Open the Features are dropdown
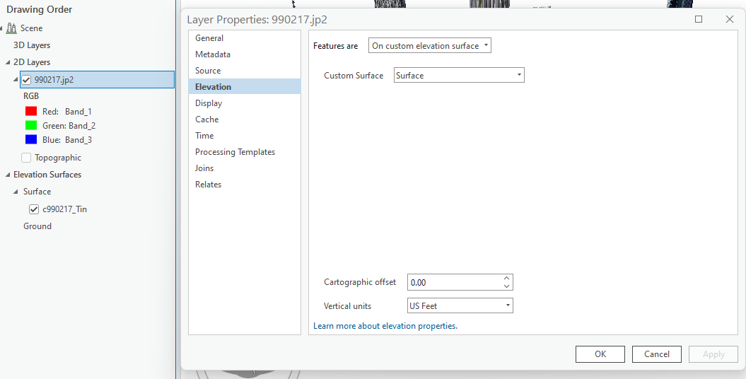The height and width of the screenshot is (379, 746). (x=430, y=46)
